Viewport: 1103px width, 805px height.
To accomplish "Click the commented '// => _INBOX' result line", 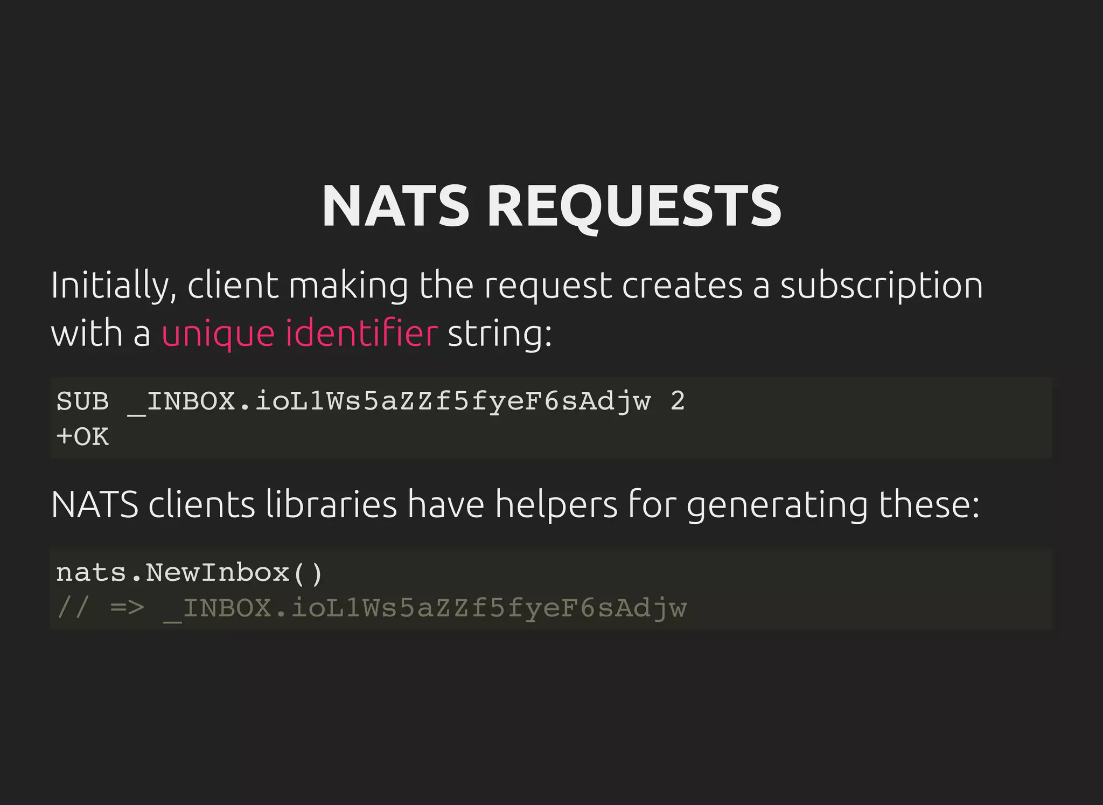I will pos(372,609).
